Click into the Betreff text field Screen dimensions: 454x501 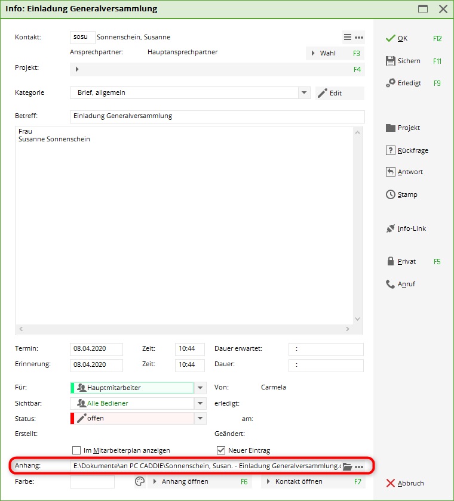pyautogui.click(x=217, y=116)
